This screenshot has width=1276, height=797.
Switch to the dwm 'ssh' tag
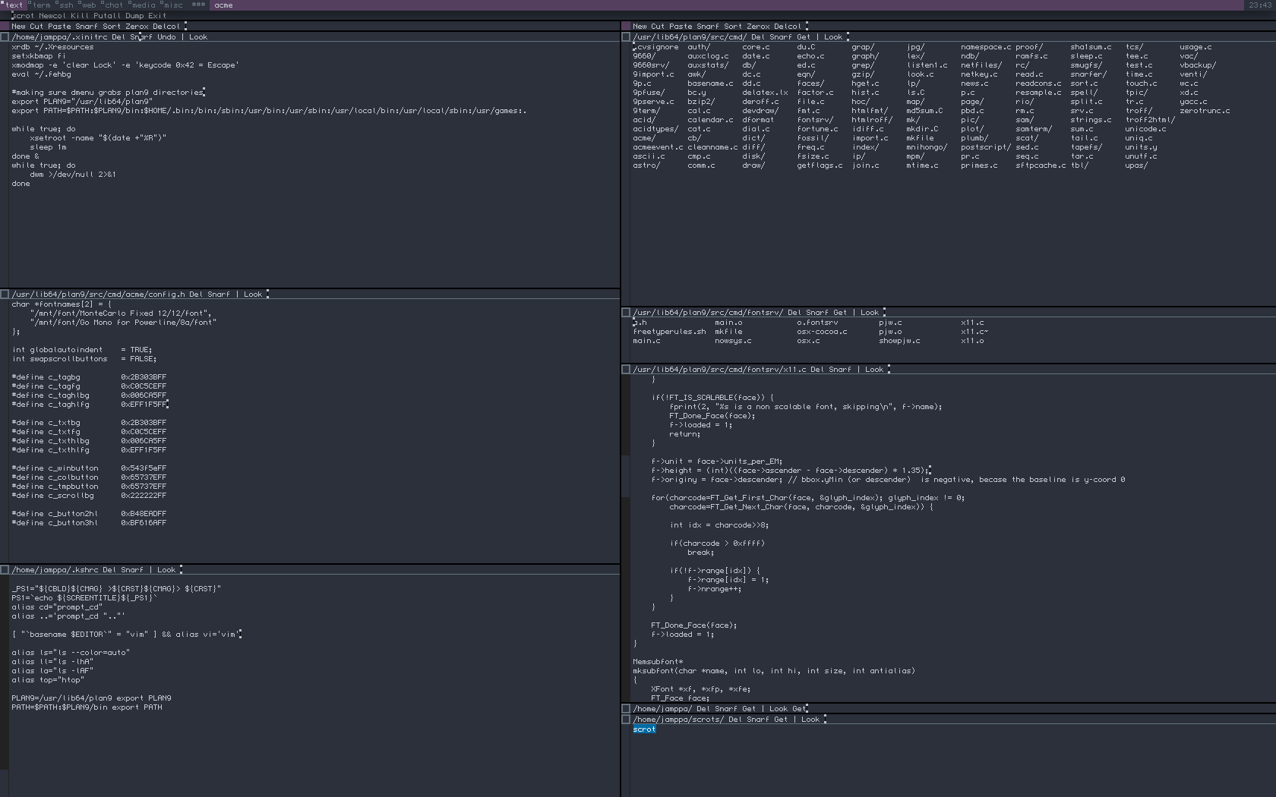point(65,5)
